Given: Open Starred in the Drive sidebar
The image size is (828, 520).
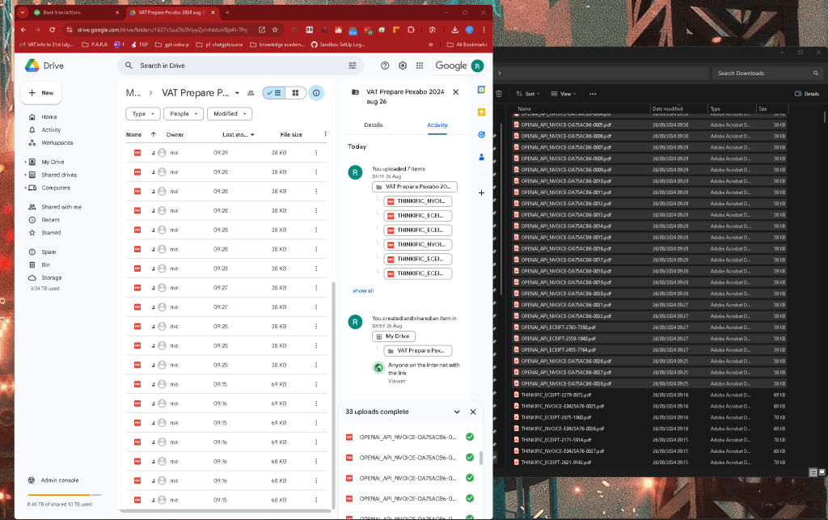Looking at the screenshot, I should [51, 233].
